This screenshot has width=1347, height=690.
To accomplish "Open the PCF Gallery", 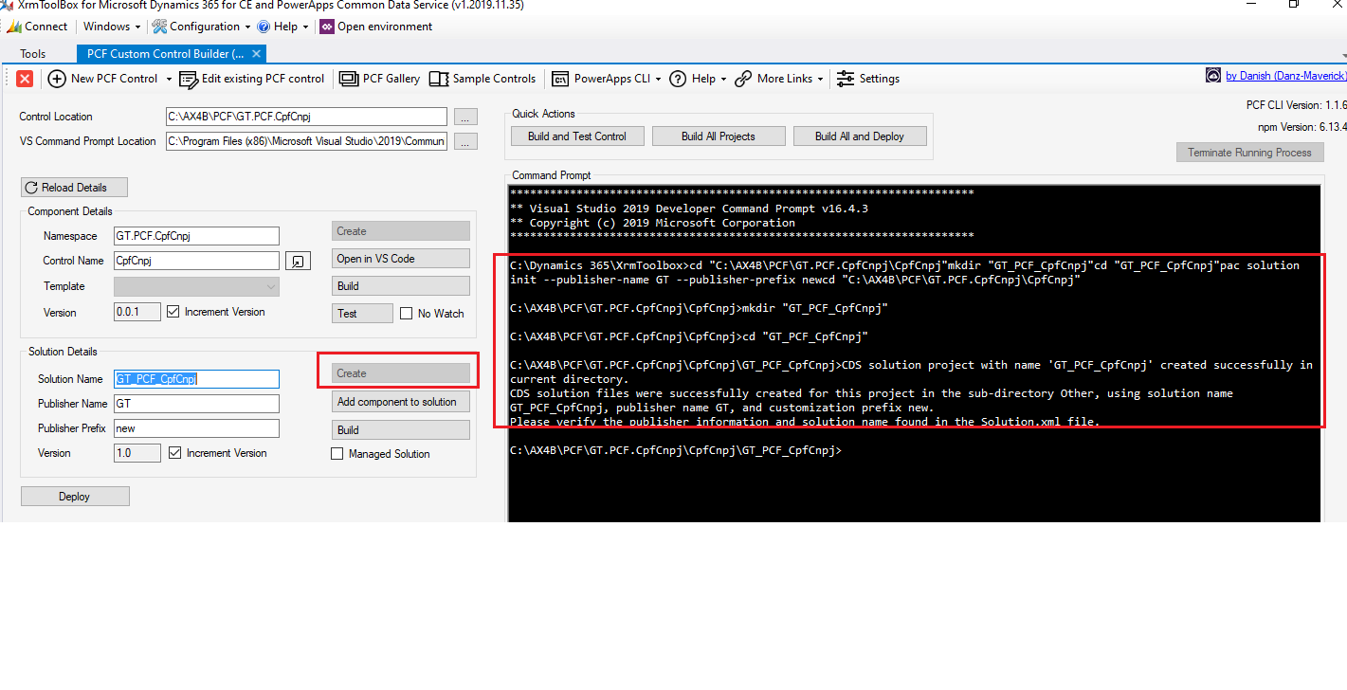I will point(379,79).
